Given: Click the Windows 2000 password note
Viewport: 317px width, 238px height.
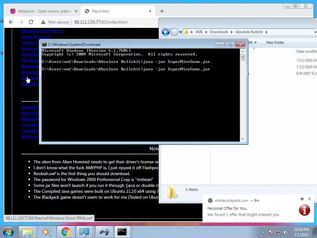Looking at the screenshot, I should (x=93, y=179).
